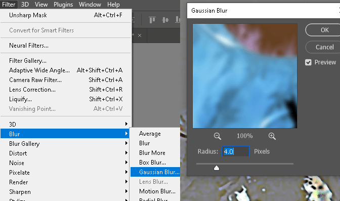This screenshot has width=340, height=201.
Task: Click the align bottom edges icon
Action: pyautogui.click(x=178, y=20)
